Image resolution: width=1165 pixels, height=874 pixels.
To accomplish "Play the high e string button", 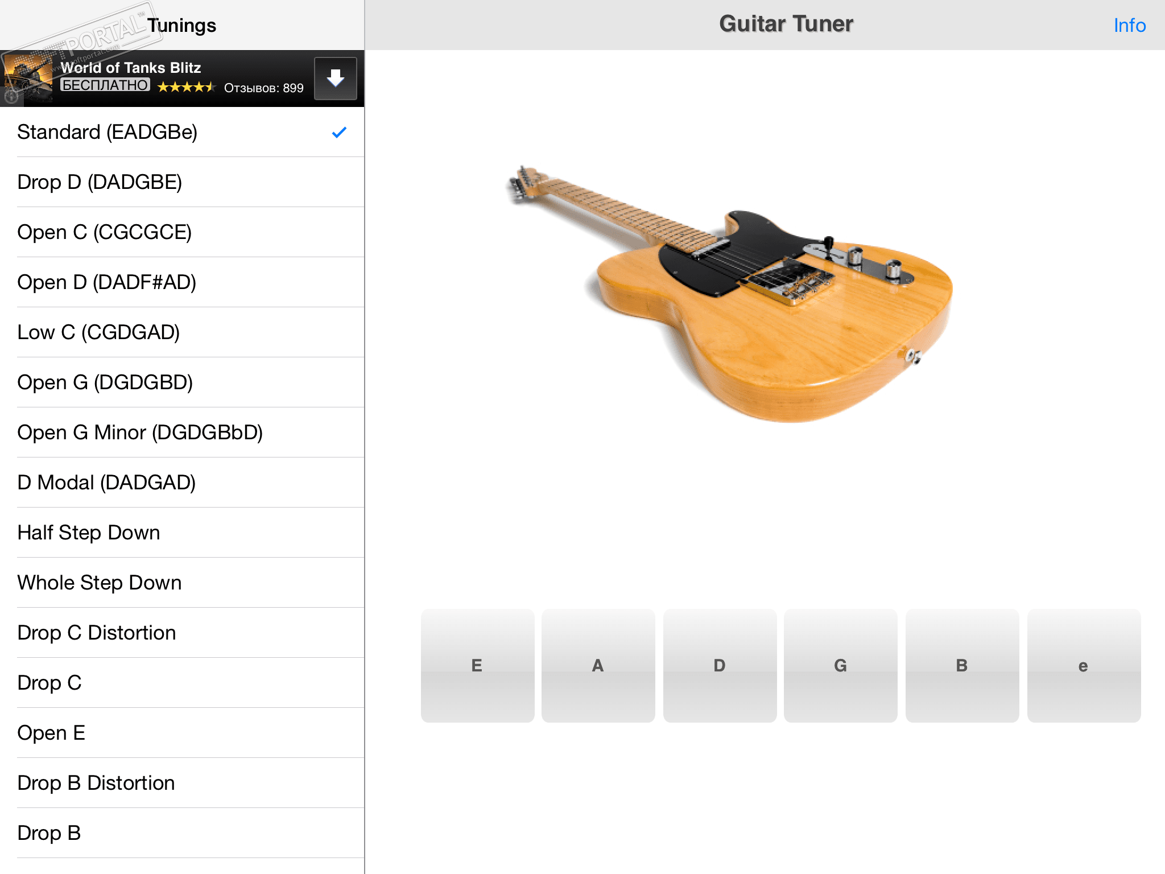I will tap(1084, 665).
